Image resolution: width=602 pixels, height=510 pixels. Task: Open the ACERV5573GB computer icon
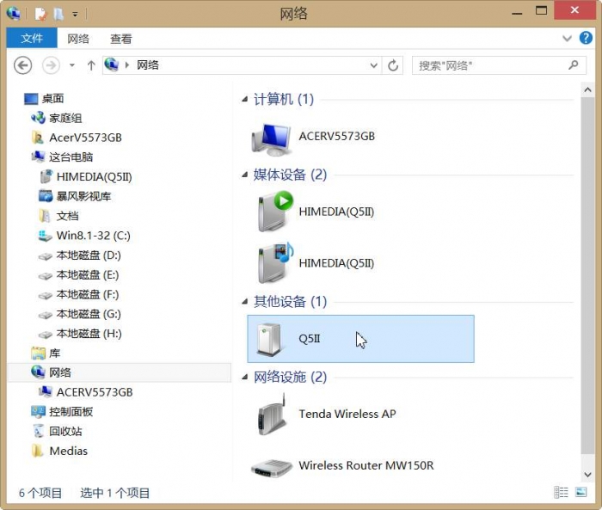coord(271,139)
